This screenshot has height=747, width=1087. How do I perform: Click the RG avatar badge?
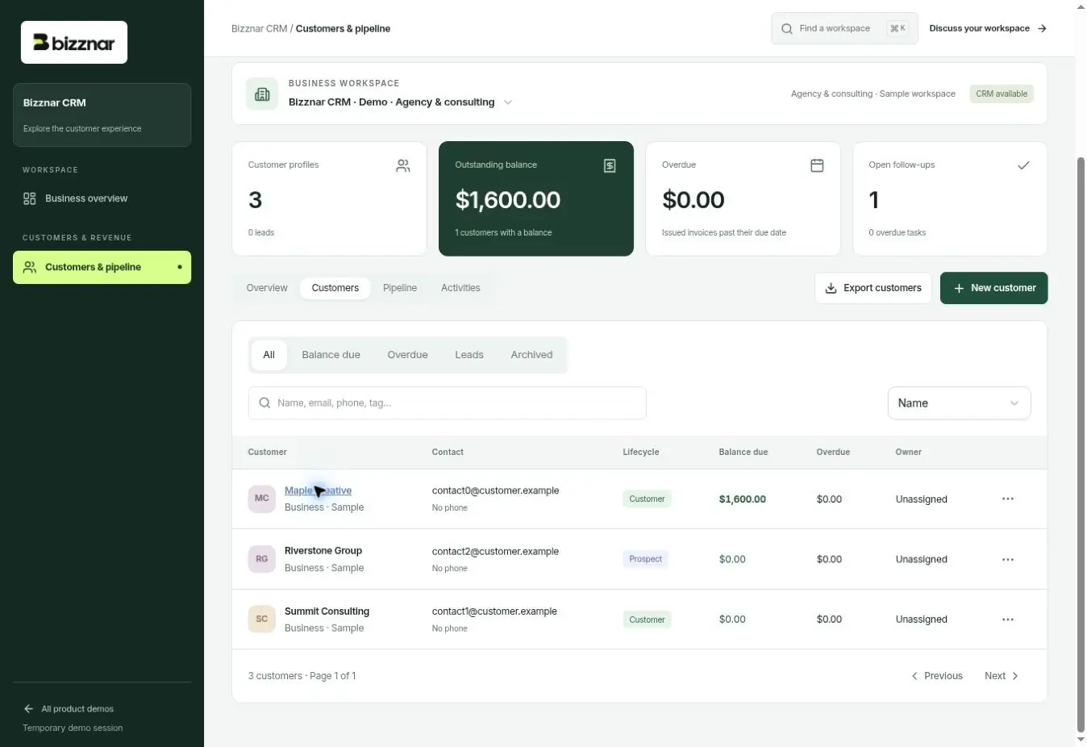coord(262,559)
